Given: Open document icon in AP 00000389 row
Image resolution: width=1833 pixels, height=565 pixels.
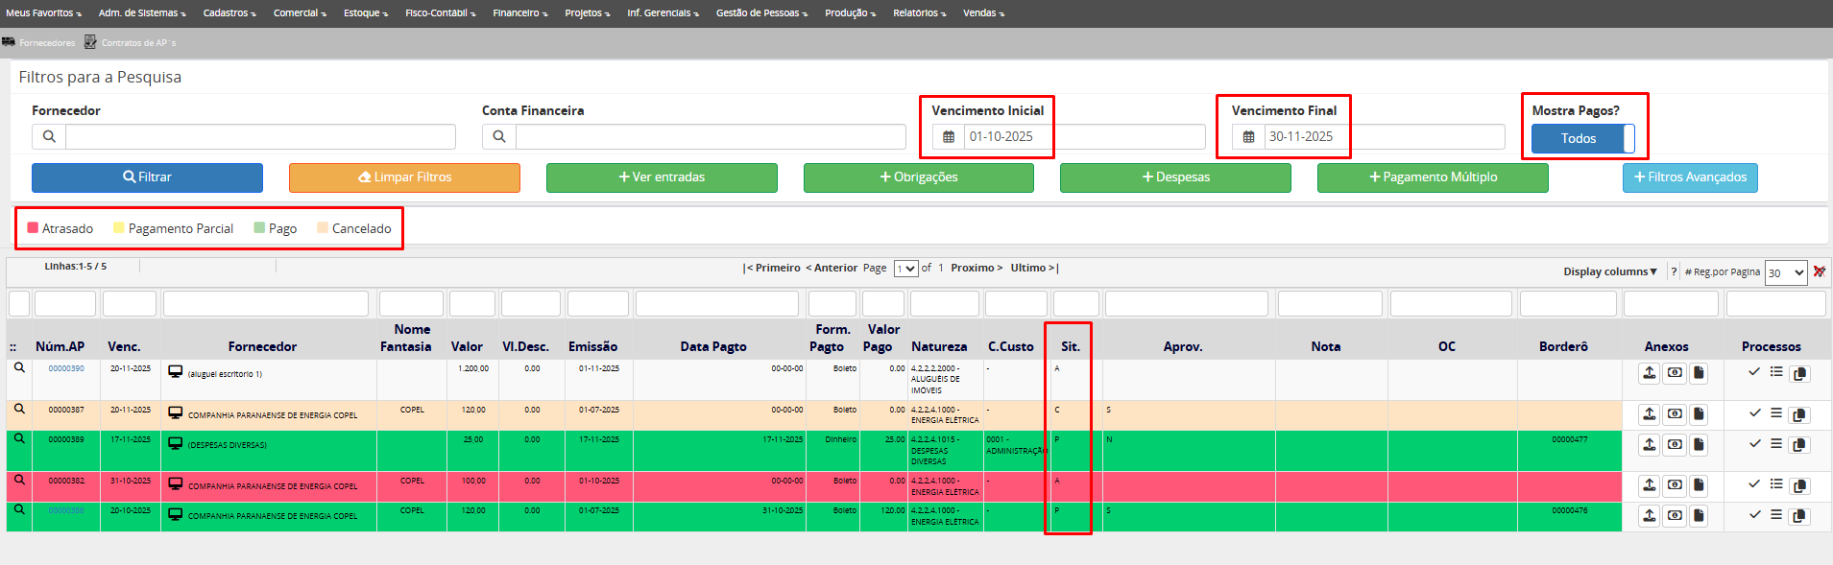Looking at the screenshot, I should [1699, 444].
